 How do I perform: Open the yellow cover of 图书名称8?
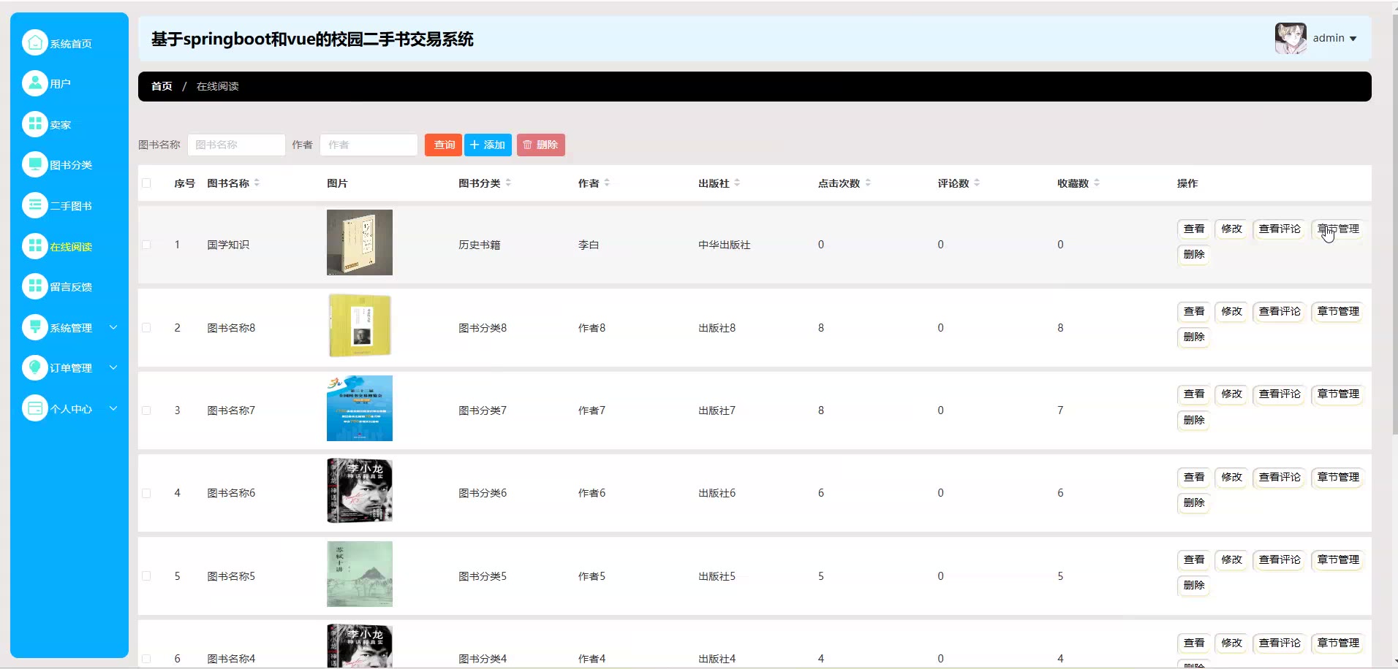click(x=360, y=326)
